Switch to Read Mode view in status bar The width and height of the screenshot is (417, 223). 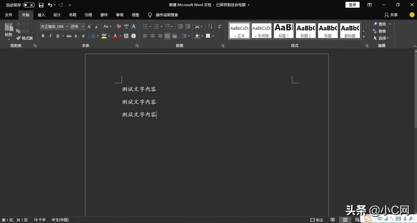(333, 220)
